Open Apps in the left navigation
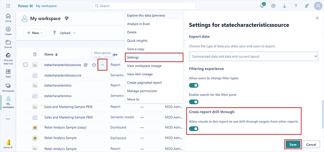324x152 pixels. coord(8,73)
